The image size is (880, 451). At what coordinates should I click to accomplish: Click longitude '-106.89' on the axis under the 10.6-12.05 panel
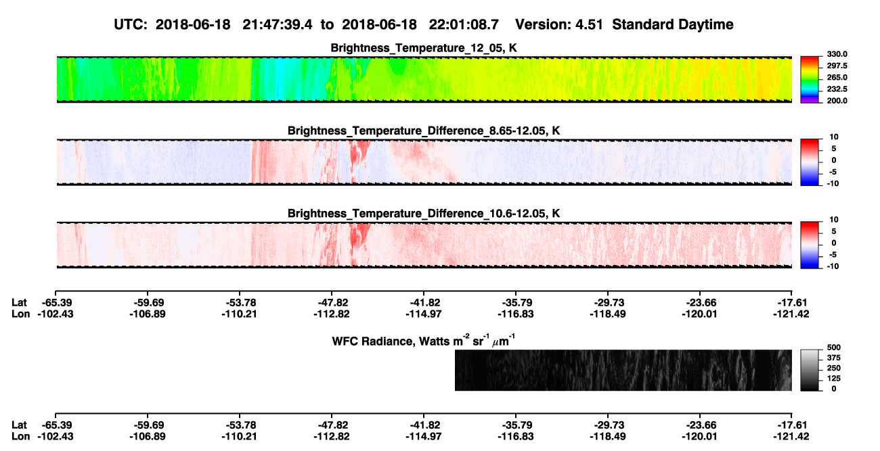(148, 313)
